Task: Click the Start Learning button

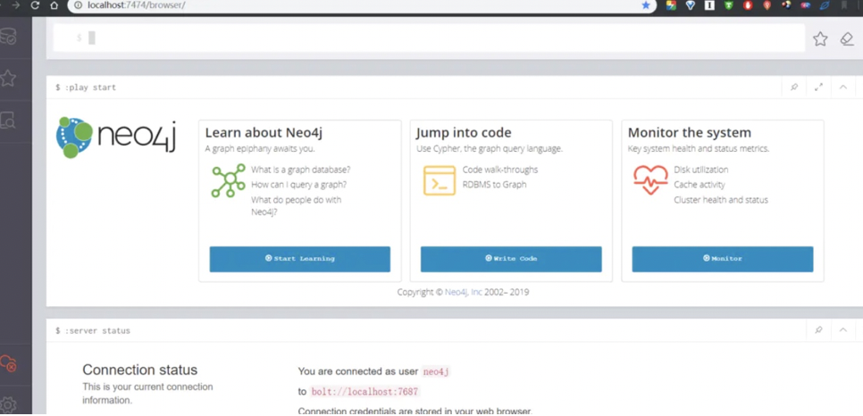Action: (300, 259)
